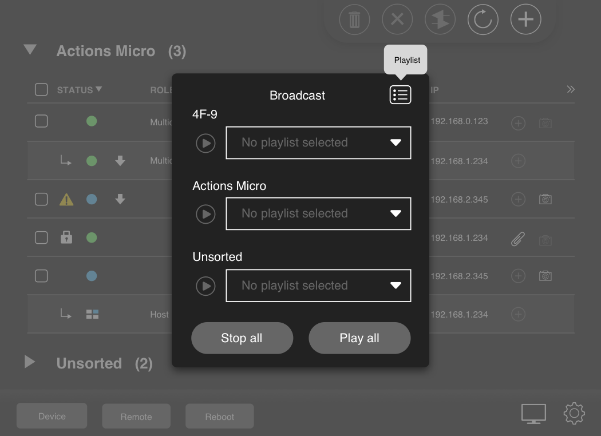Image resolution: width=601 pixels, height=436 pixels.
Task: Check the locked device's row checkbox
Action: click(x=41, y=237)
